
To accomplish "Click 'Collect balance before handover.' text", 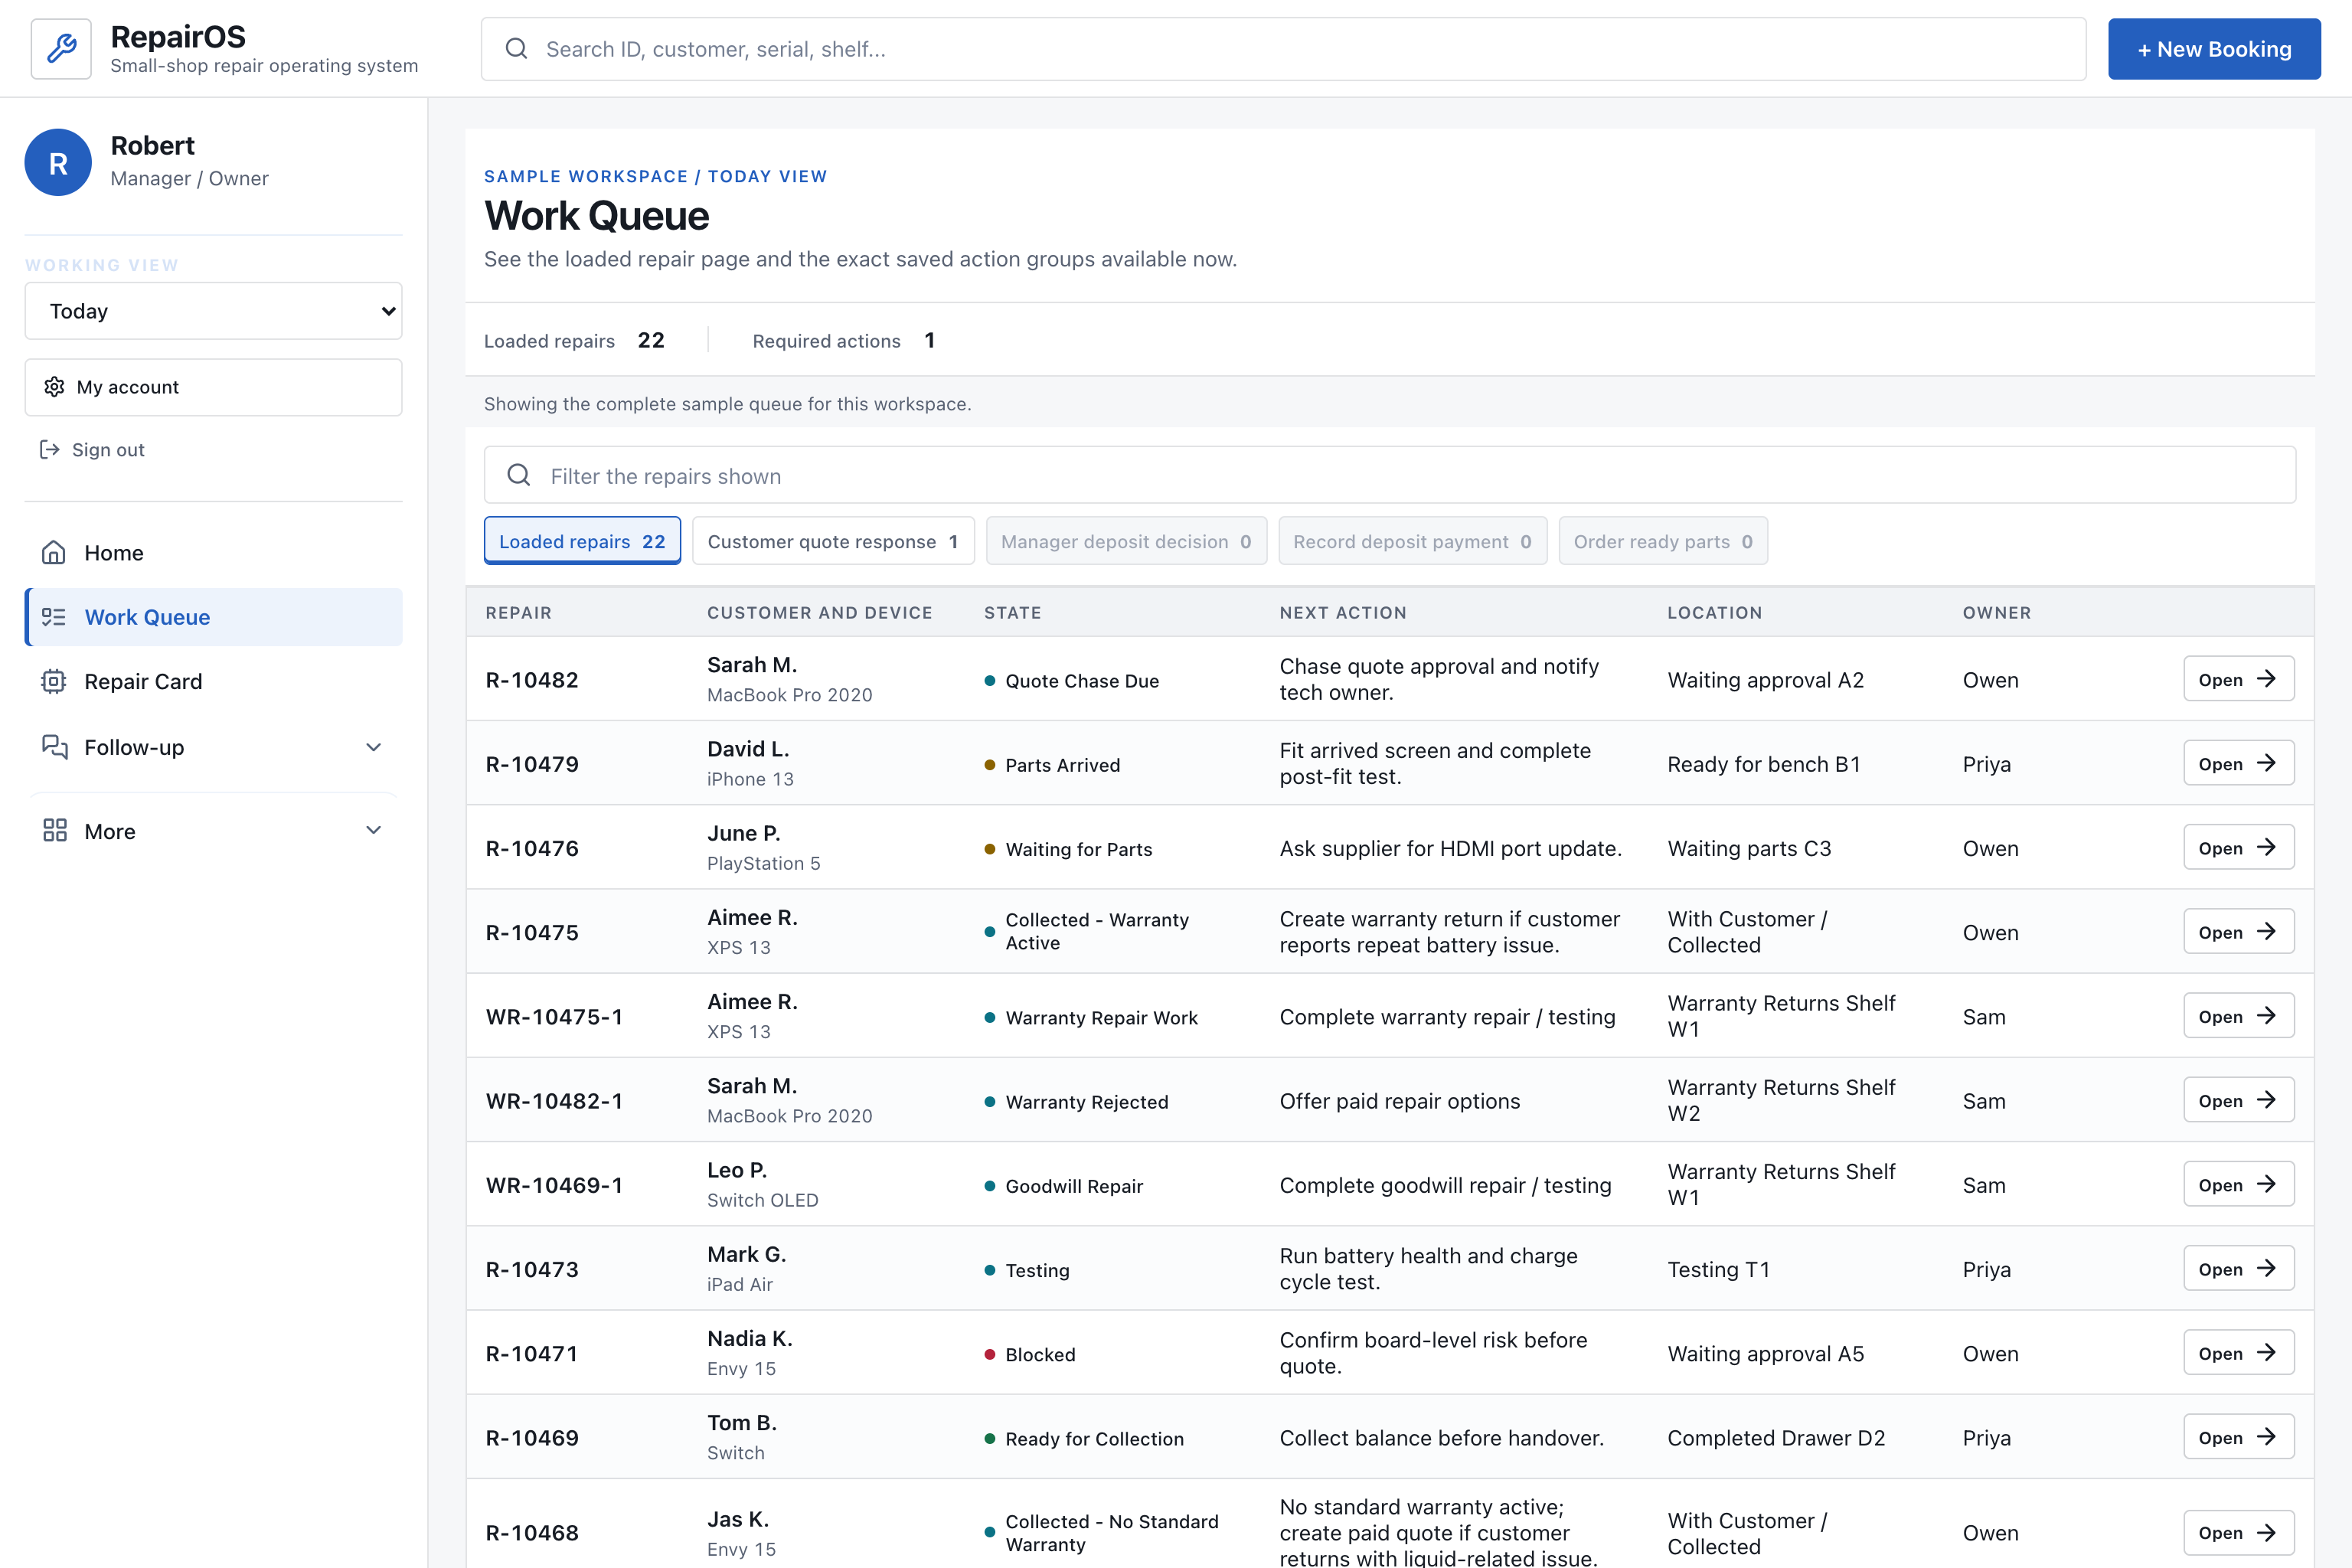I will pos(1441,1438).
